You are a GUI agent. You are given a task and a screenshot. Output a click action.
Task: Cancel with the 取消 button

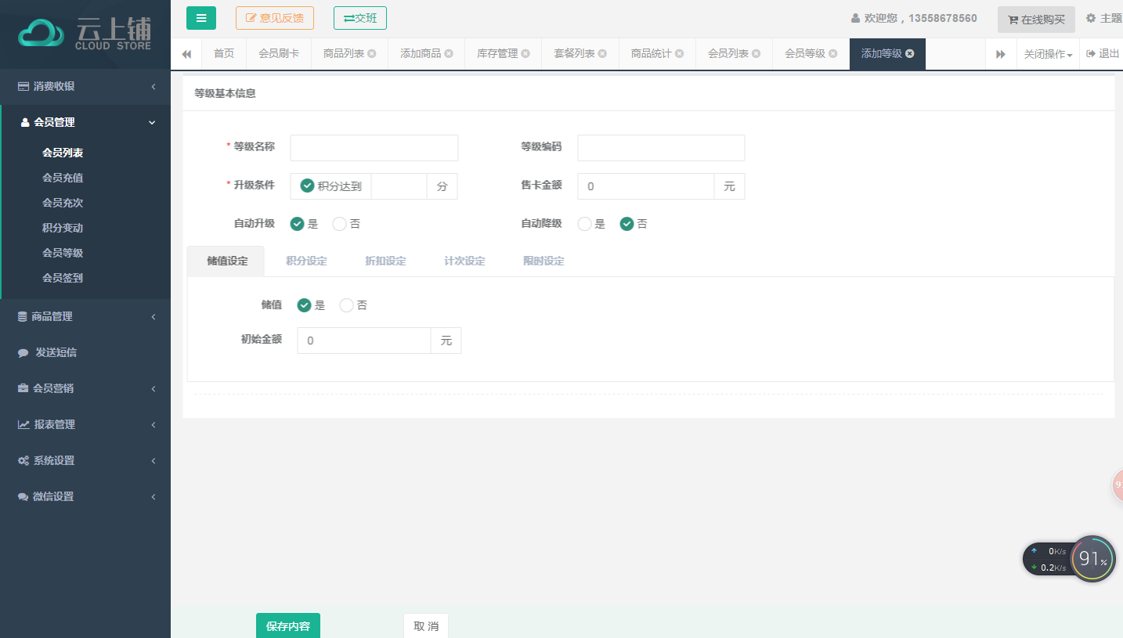[426, 626]
